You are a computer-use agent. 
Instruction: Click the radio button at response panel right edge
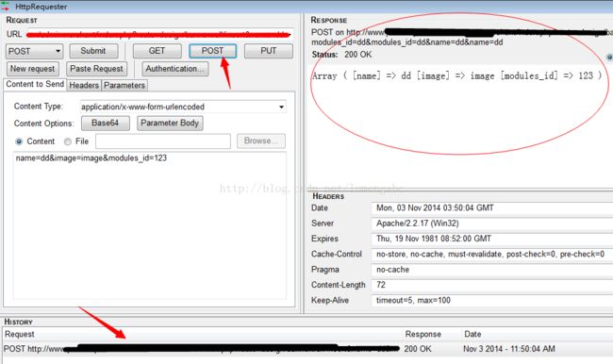click(x=609, y=58)
